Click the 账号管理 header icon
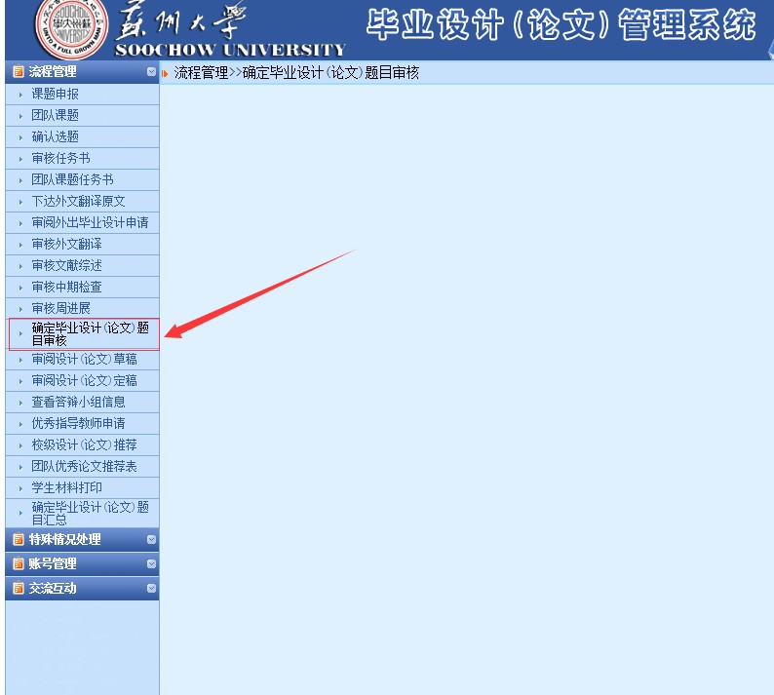The height and width of the screenshot is (695, 774). pyautogui.click(x=19, y=563)
